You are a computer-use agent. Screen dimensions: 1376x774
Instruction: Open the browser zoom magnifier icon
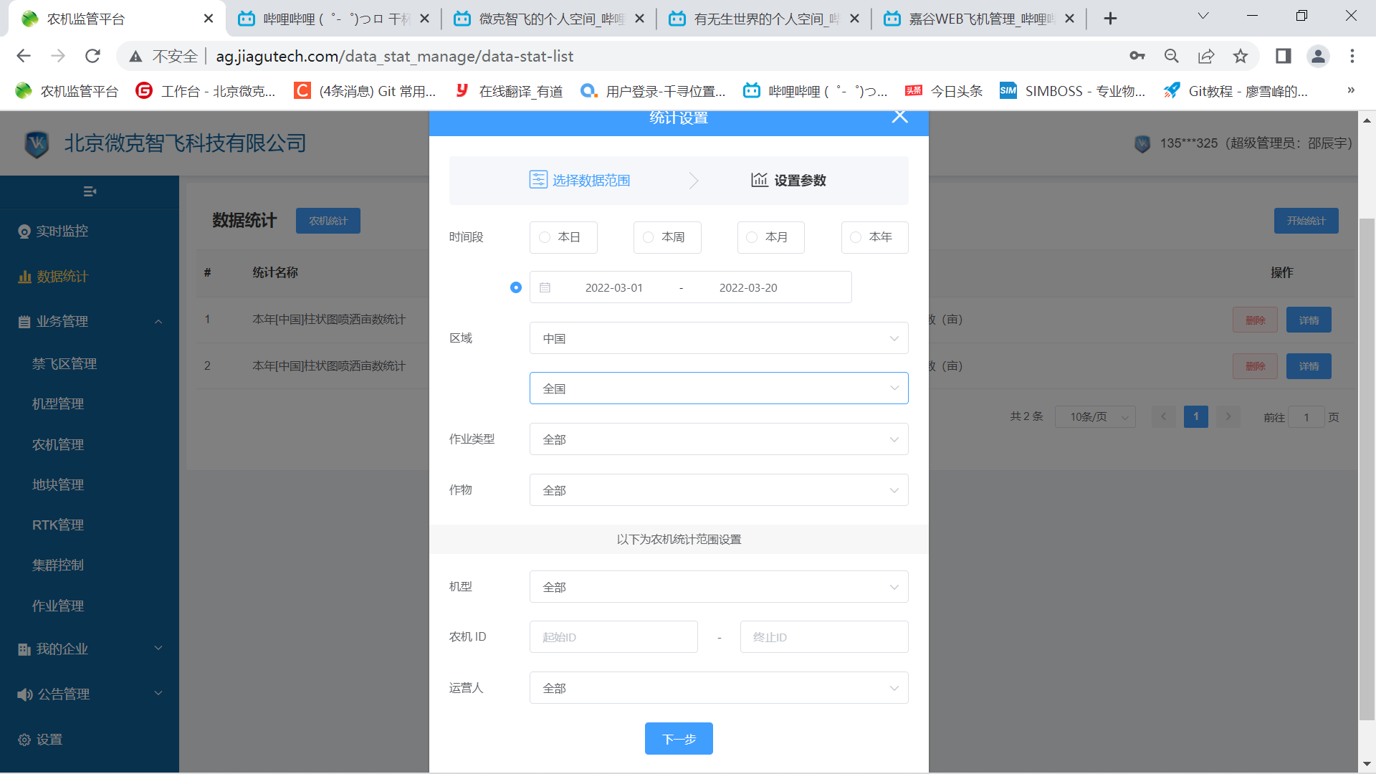point(1172,56)
